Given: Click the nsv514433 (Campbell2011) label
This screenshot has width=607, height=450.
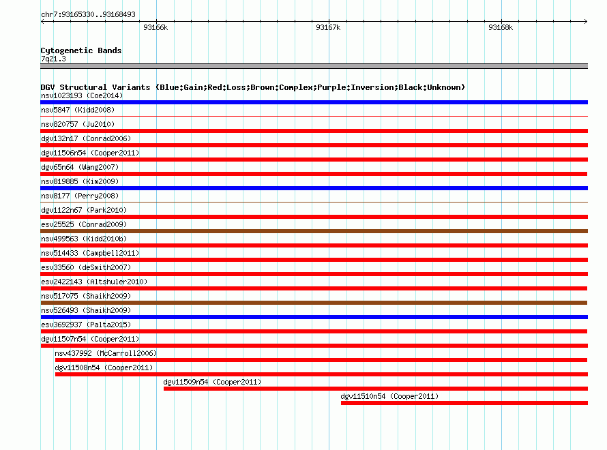Looking at the screenshot, I should 90,253.
